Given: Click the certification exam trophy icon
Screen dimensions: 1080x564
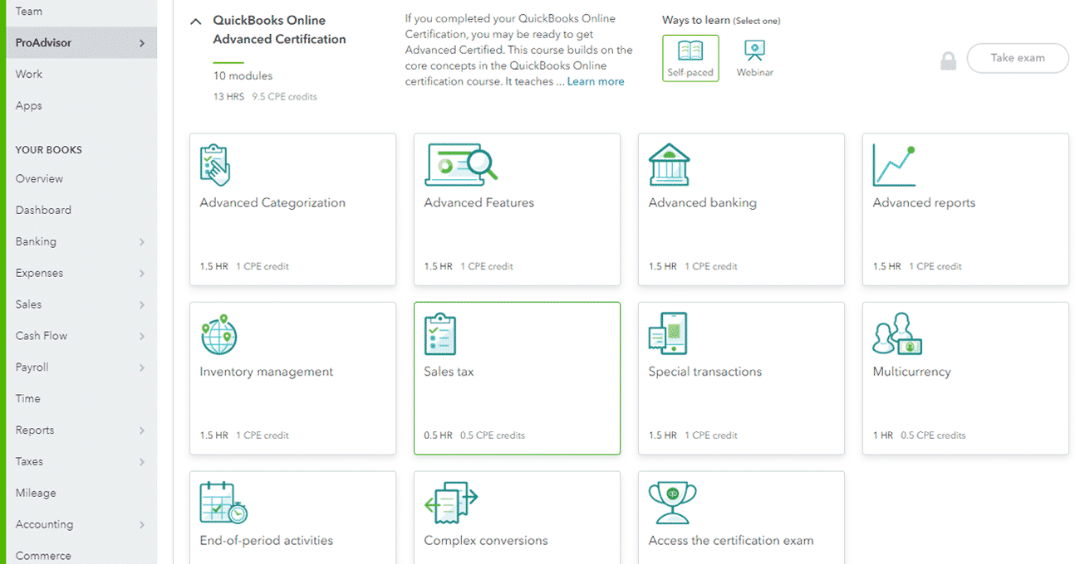Looking at the screenshot, I should pyautogui.click(x=672, y=503).
